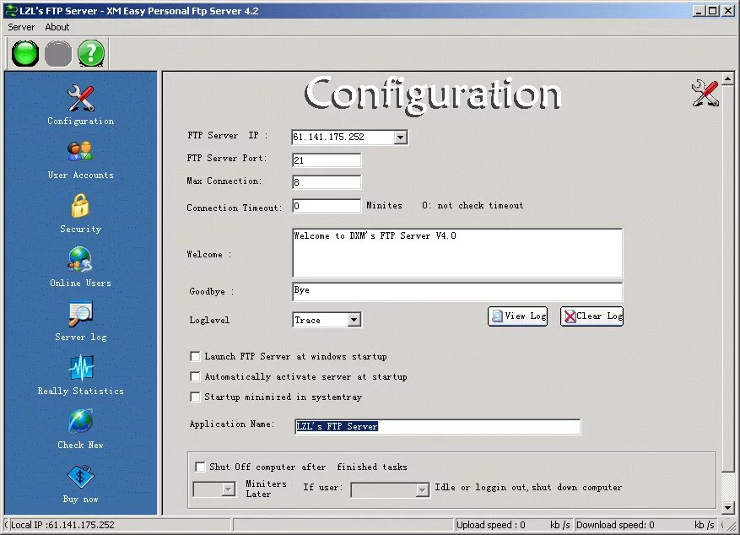
Task: Close the FTP Server window
Action: tap(728, 11)
